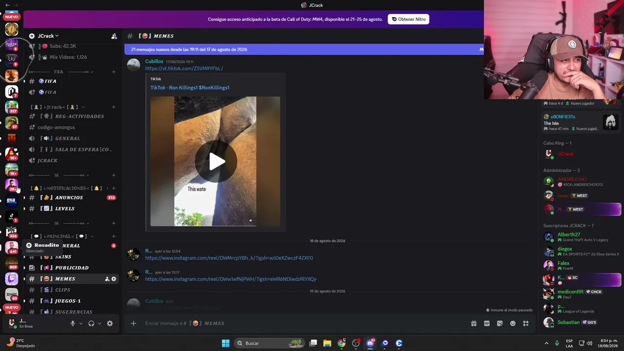624x351 pixels.
Task: Open the apps launcher in message bar
Action: pos(526,323)
